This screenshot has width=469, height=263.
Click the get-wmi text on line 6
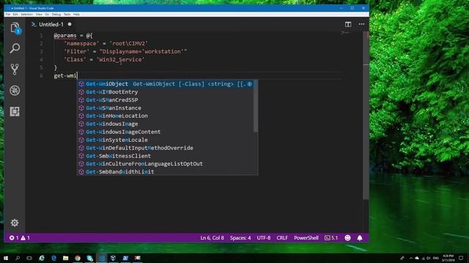point(65,76)
